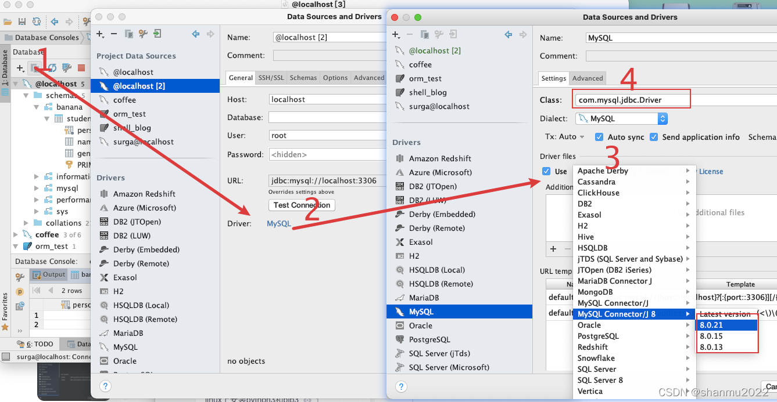This screenshot has height=402, width=777.
Task: Switch to the Options tab
Action: pyautogui.click(x=335, y=78)
